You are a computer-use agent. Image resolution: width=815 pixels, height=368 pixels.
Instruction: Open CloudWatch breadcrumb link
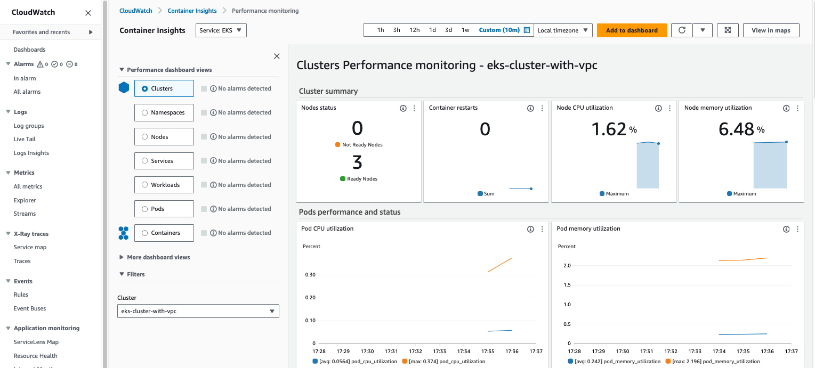click(x=135, y=11)
